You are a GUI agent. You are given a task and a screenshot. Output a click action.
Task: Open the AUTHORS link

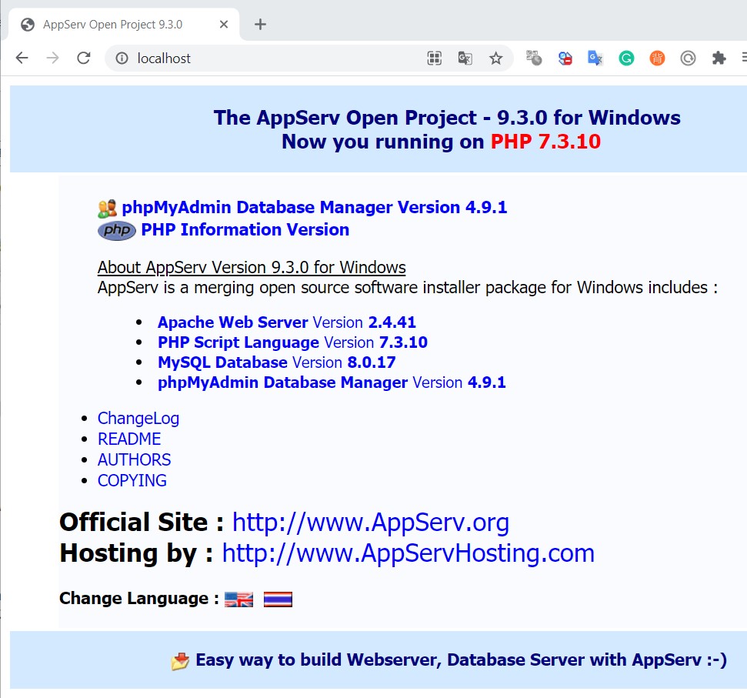point(135,459)
